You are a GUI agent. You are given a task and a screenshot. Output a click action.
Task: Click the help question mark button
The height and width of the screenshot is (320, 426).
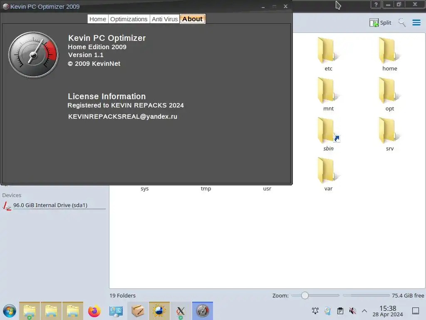376,4
